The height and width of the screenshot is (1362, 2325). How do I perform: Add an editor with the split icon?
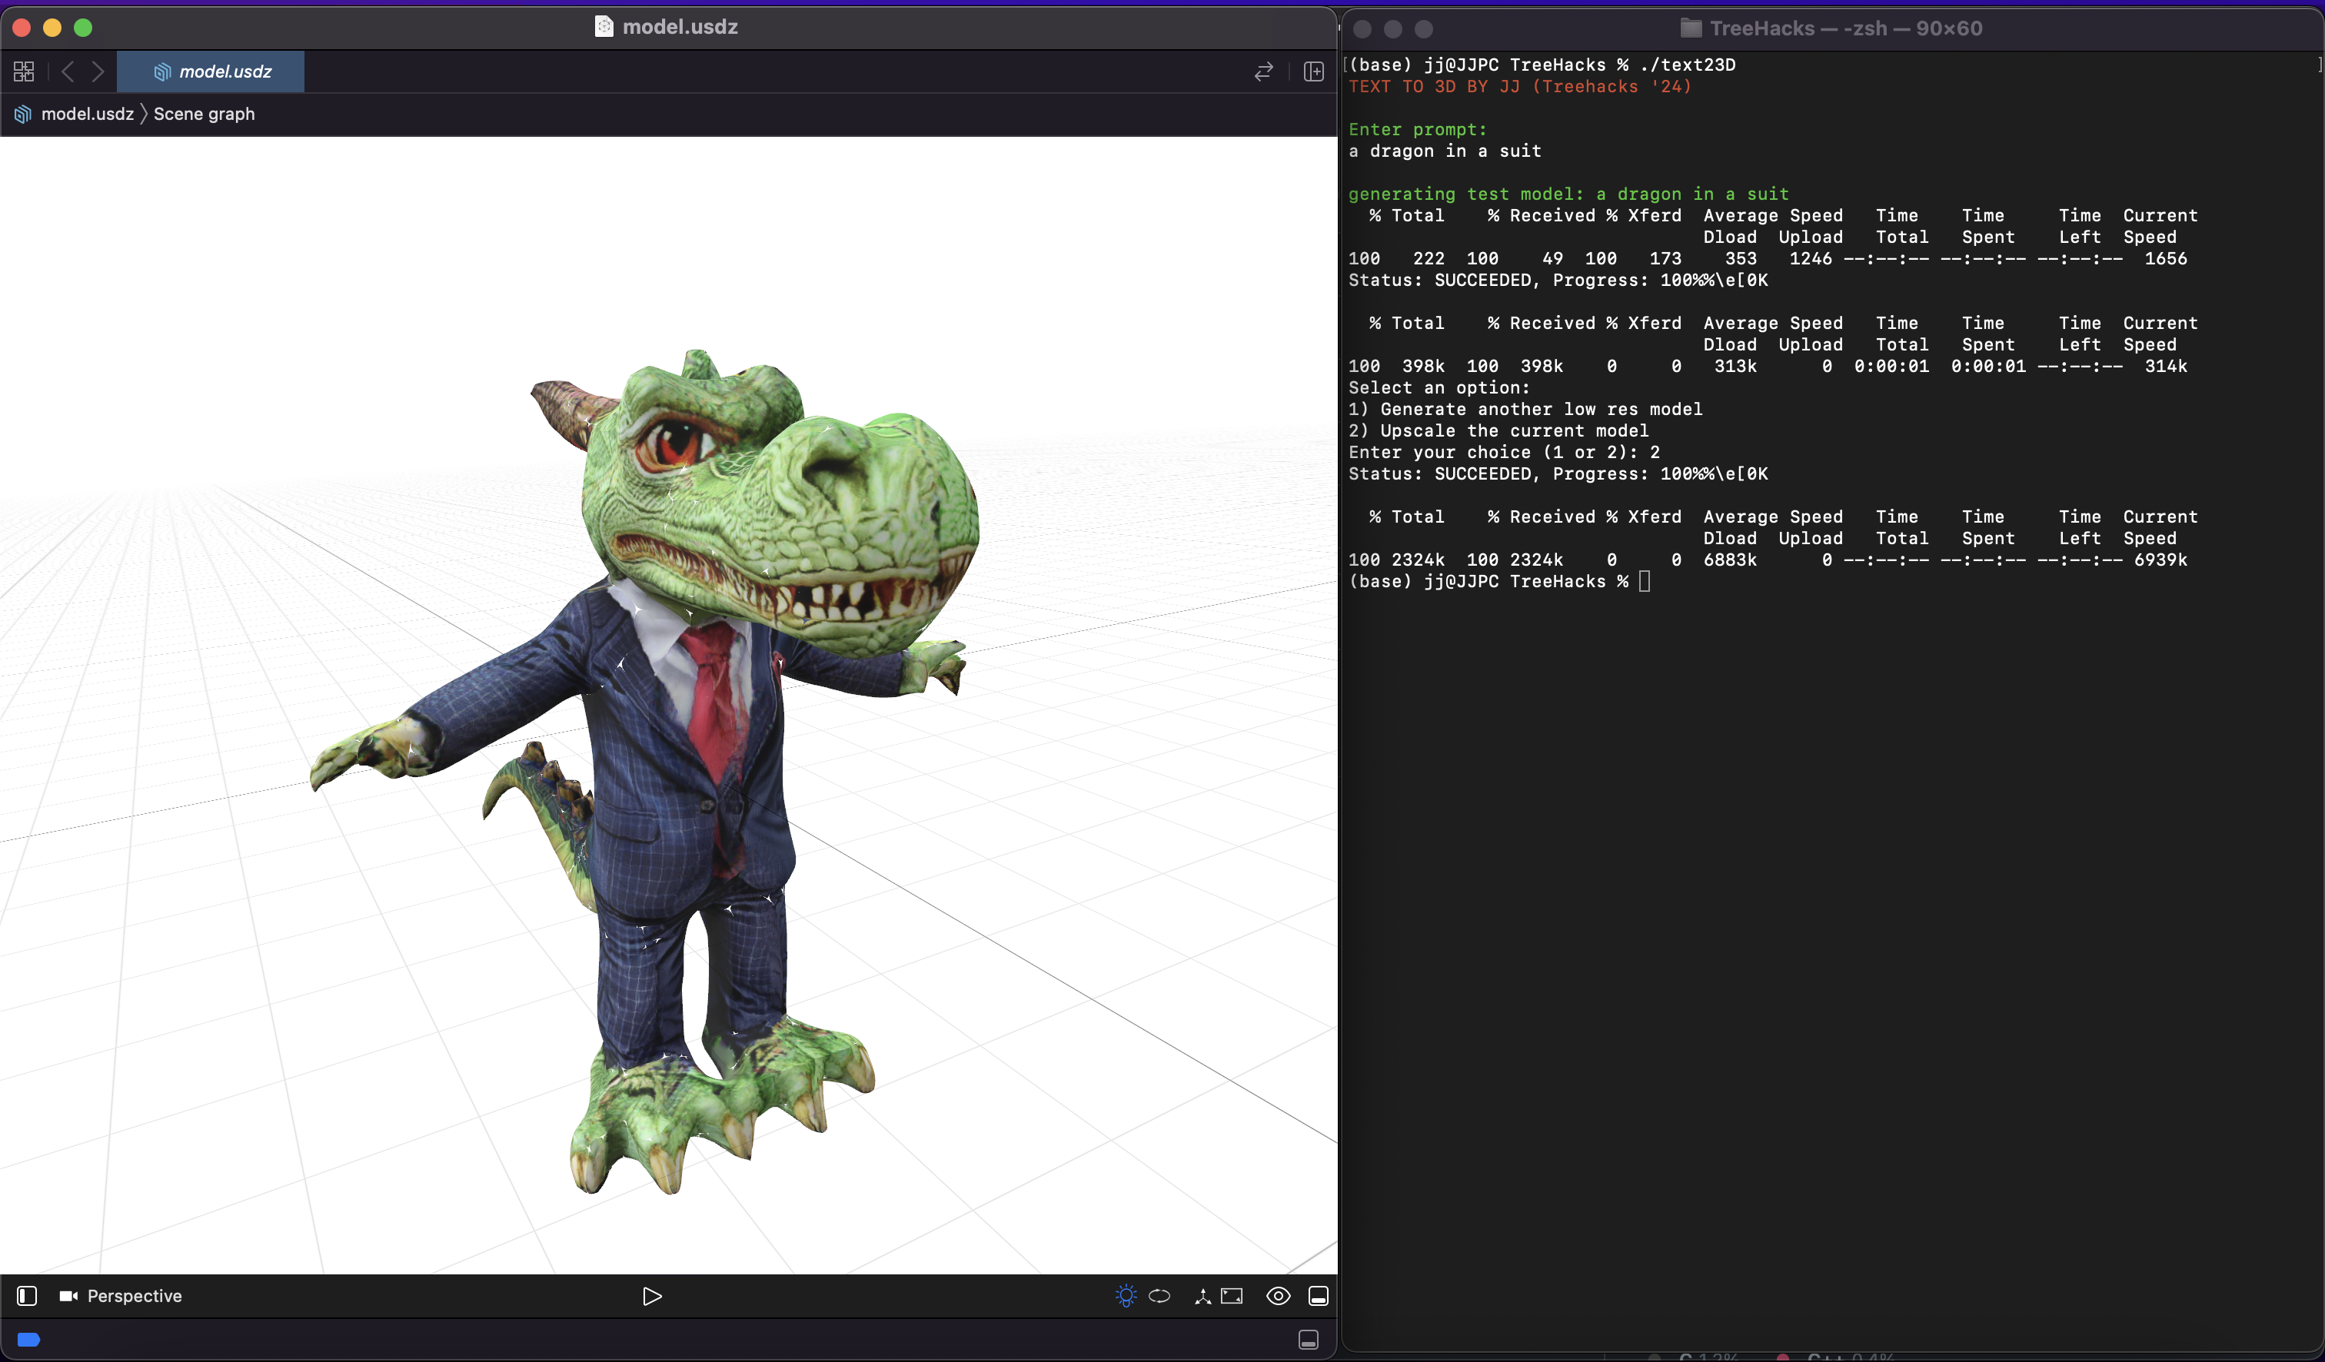coord(1314,71)
